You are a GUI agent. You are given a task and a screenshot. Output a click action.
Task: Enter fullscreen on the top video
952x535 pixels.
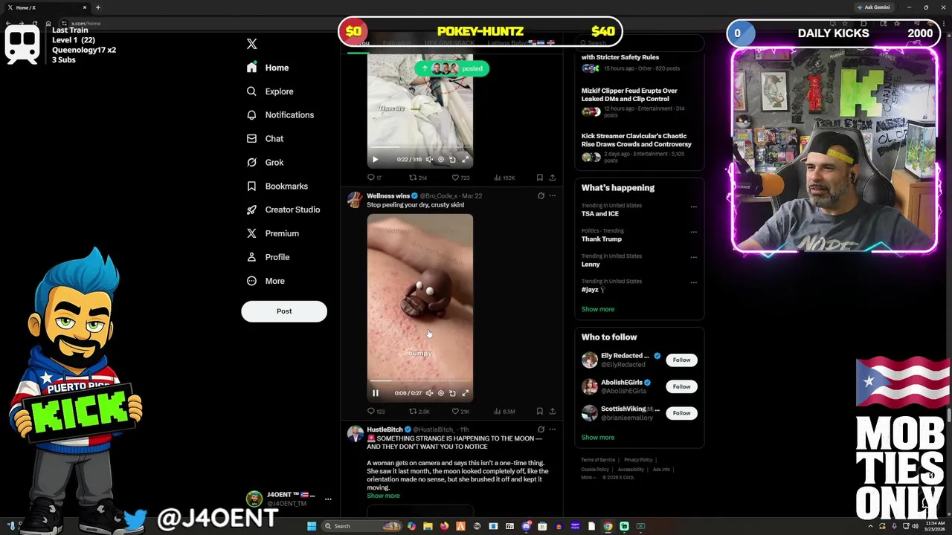pos(465,160)
